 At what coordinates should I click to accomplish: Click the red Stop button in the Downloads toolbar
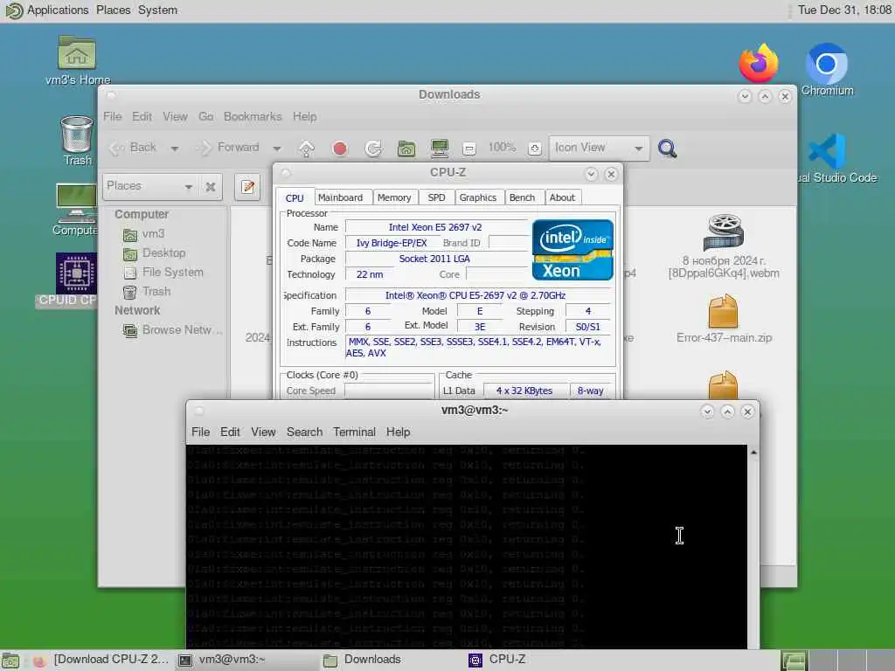[340, 149]
